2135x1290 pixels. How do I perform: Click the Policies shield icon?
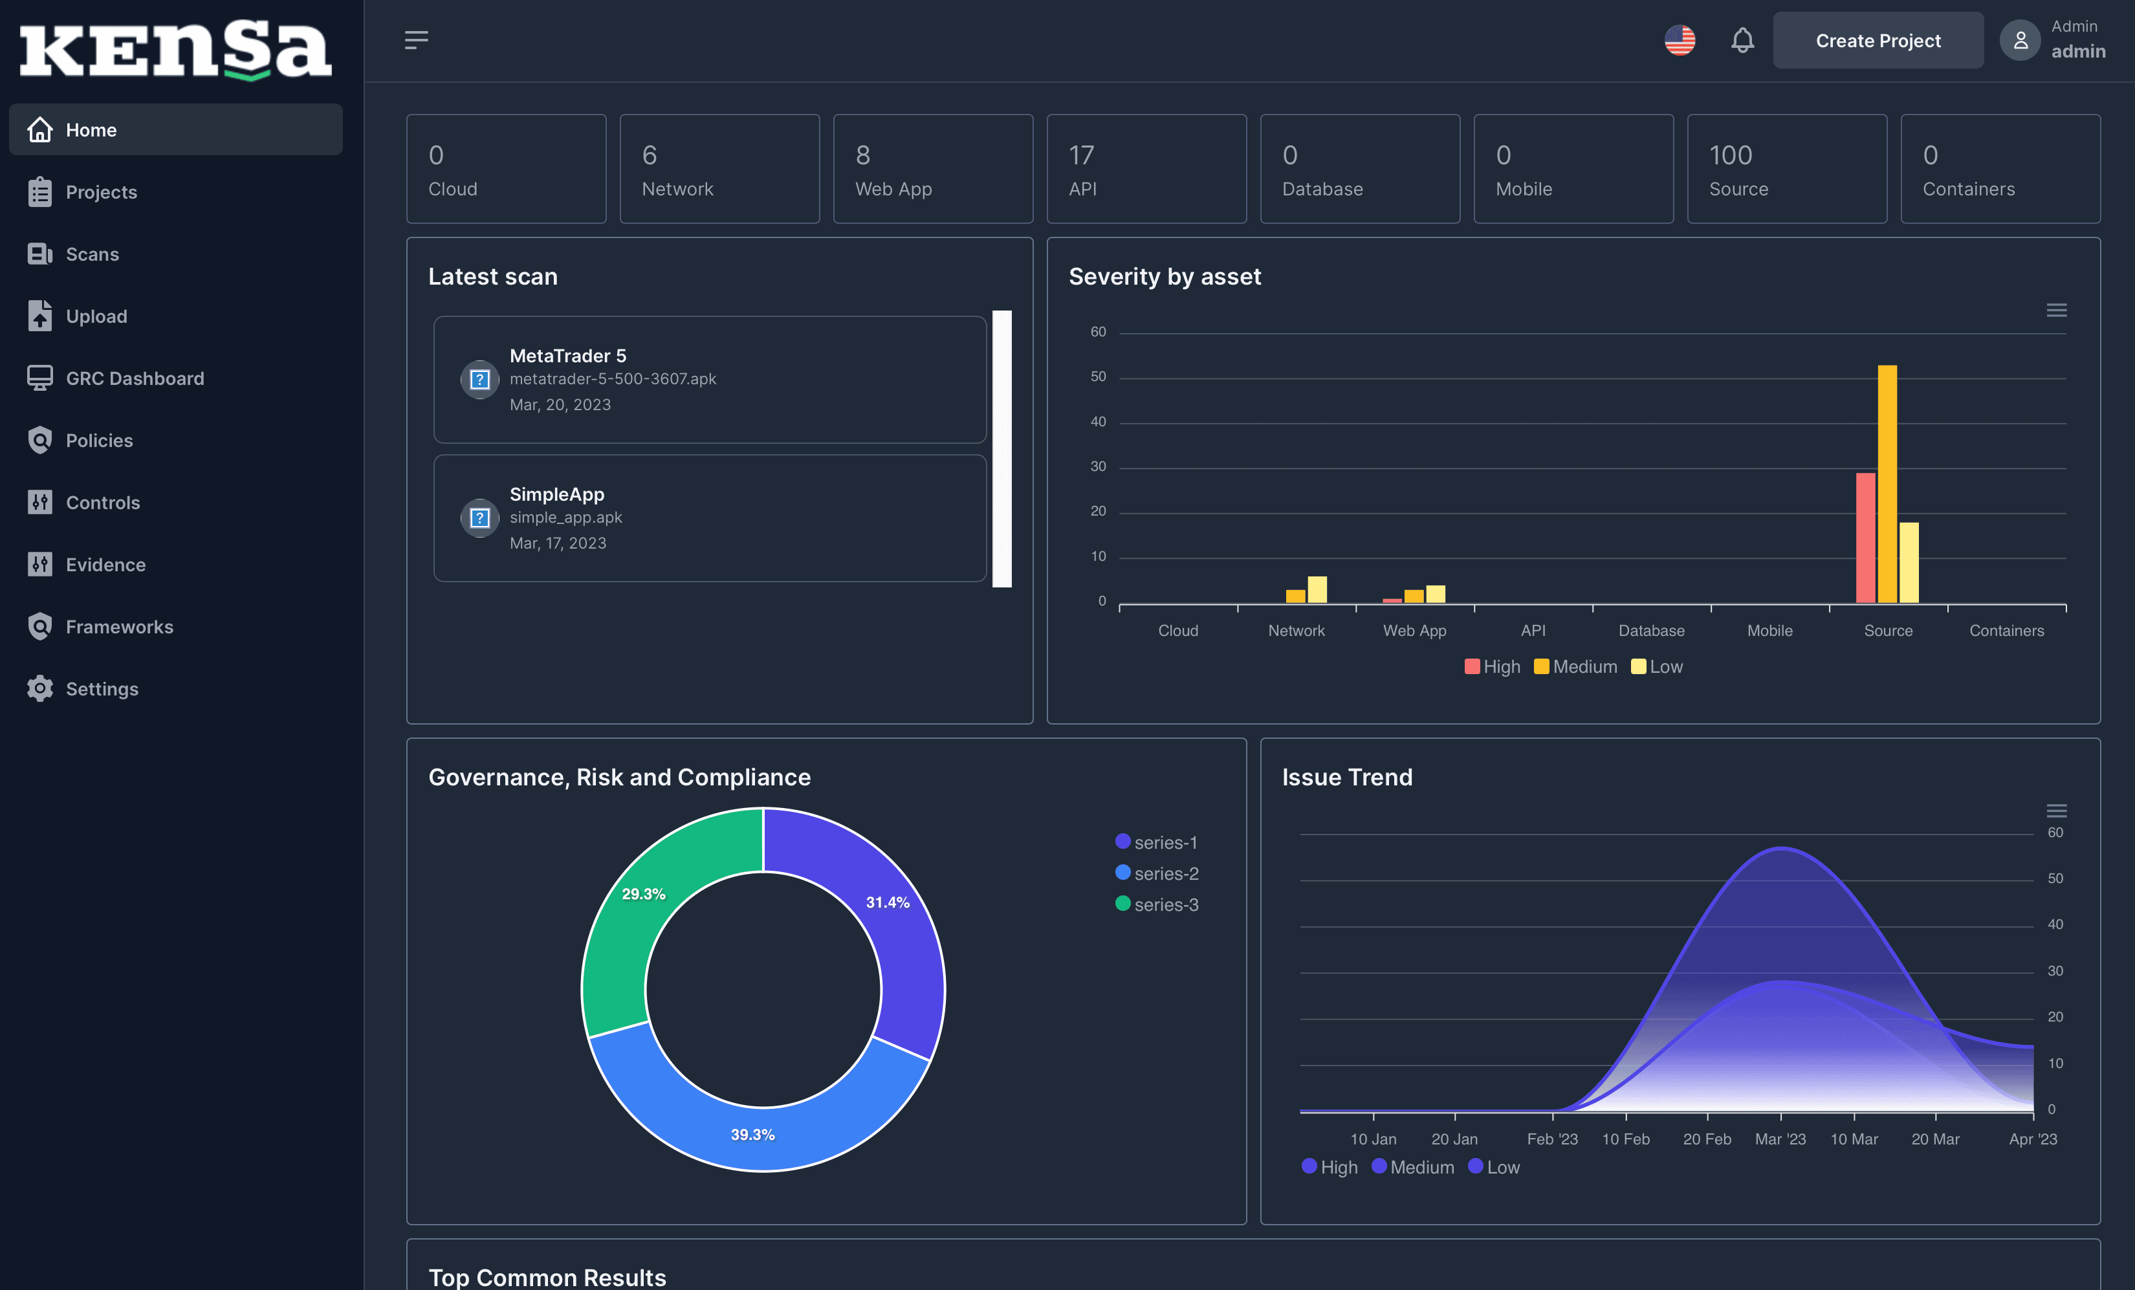pyautogui.click(x=40, y=440)
